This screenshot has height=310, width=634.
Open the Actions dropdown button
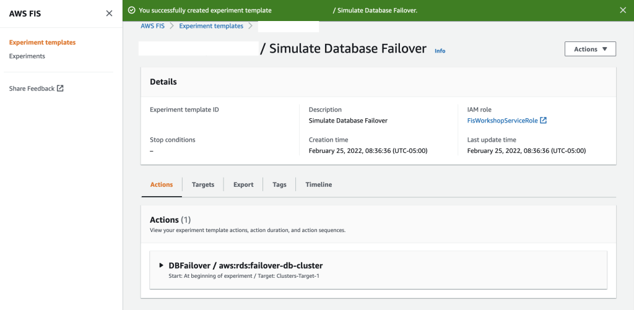pyautogui.click(x=590, y=49)
